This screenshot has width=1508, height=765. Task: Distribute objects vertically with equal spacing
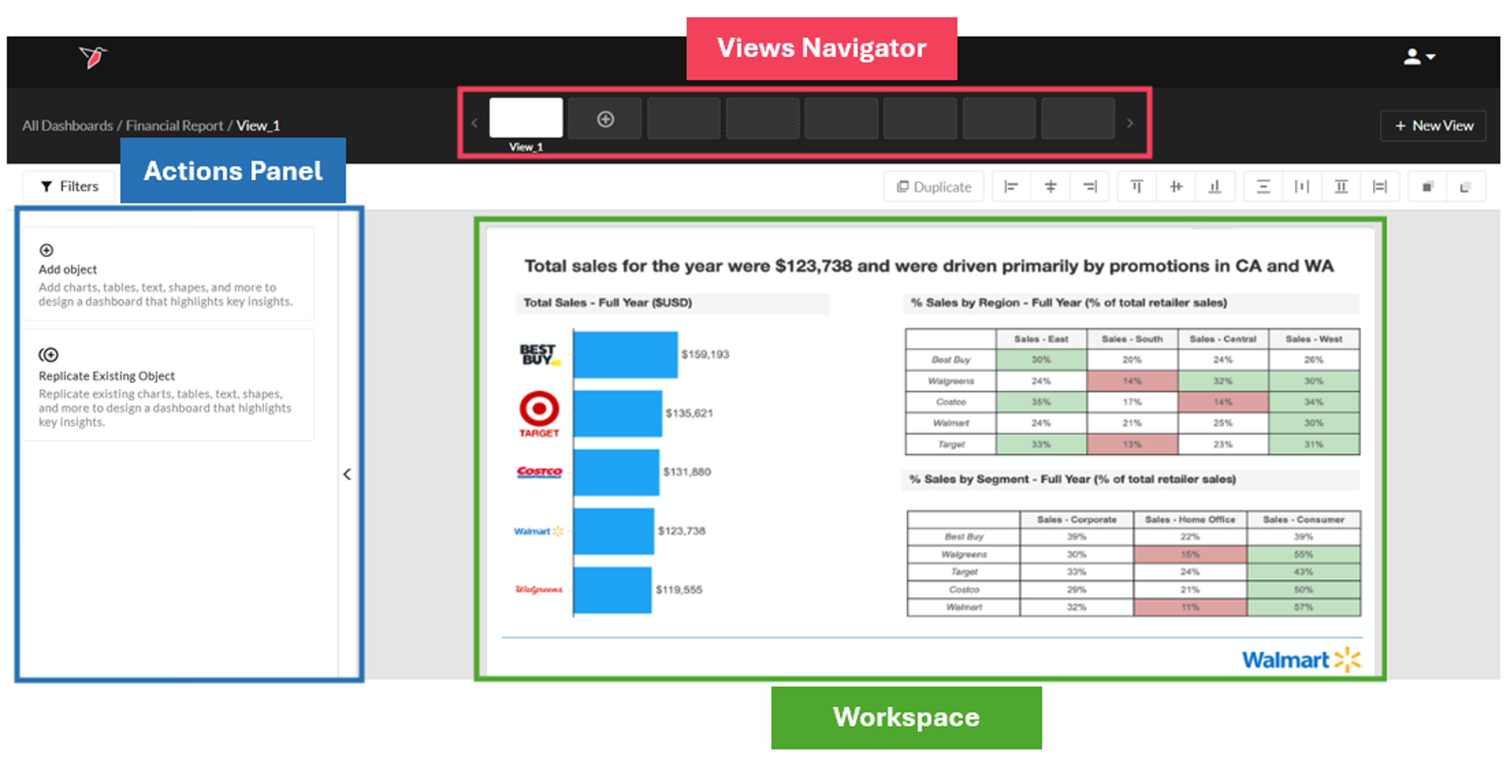tap(1263, 187)
